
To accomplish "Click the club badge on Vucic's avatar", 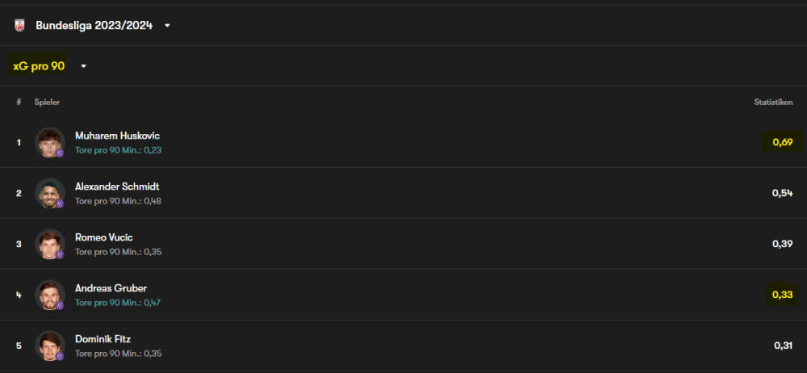I will point(60,254).
